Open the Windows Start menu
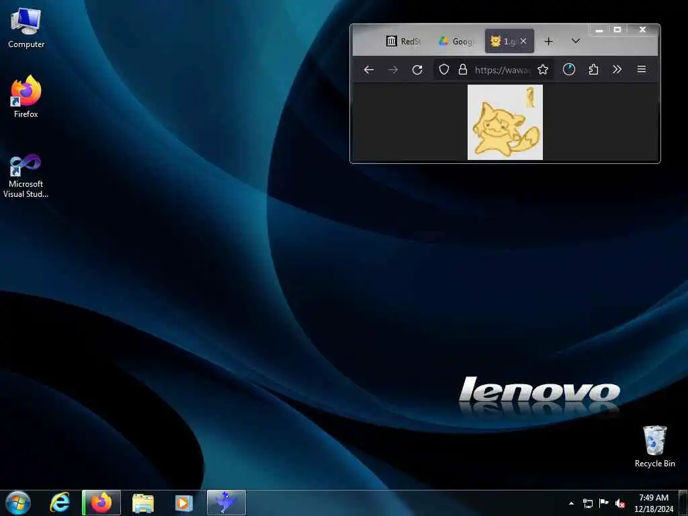Image resolution: width=688 pixels, height=516 pixels. [x=18, y=503]
